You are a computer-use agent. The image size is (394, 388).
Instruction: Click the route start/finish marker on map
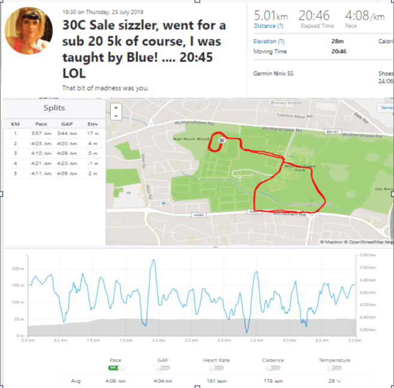click(222, 140)
